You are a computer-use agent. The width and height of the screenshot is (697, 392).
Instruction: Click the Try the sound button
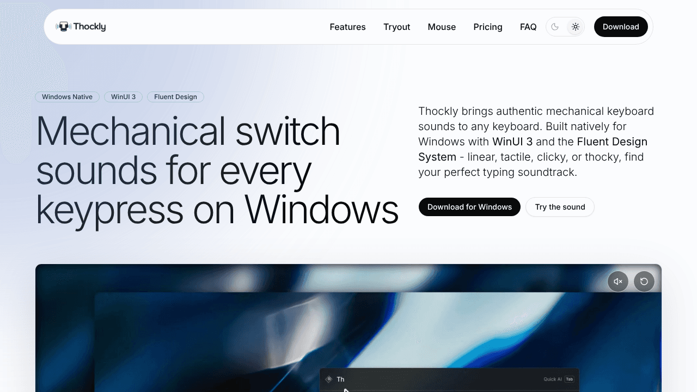point(560,207)
